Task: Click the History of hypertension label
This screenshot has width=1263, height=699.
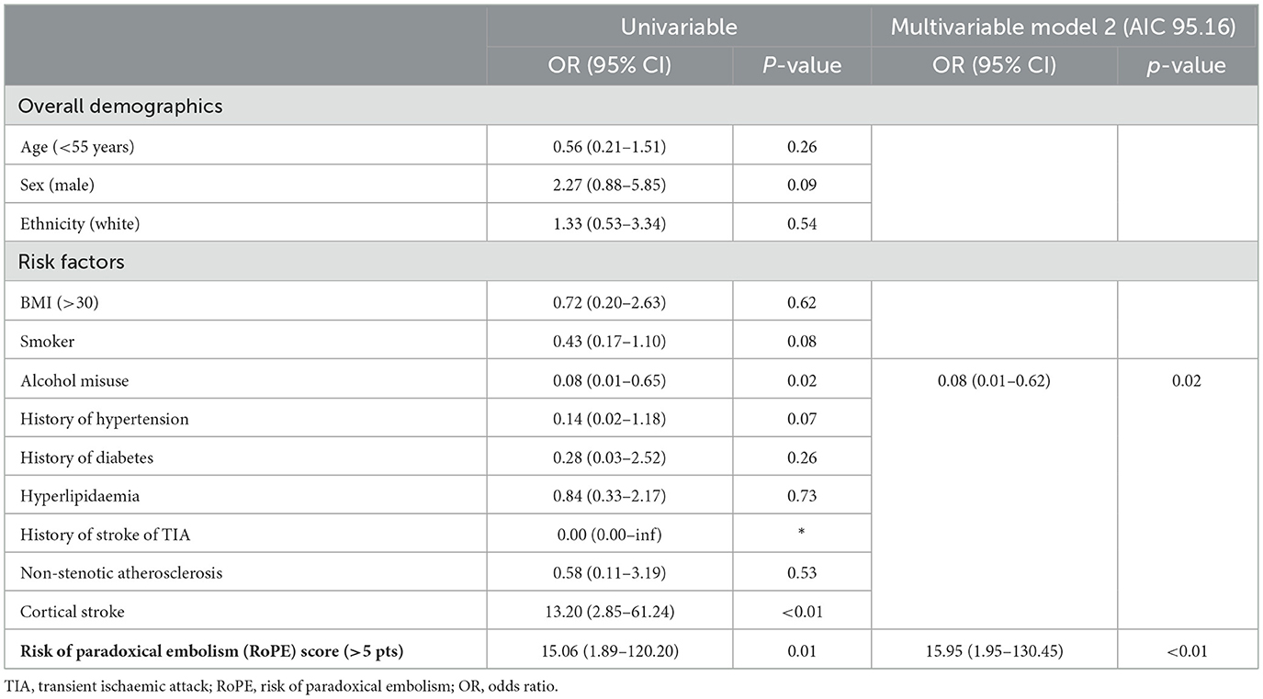Action: [104, 418]
